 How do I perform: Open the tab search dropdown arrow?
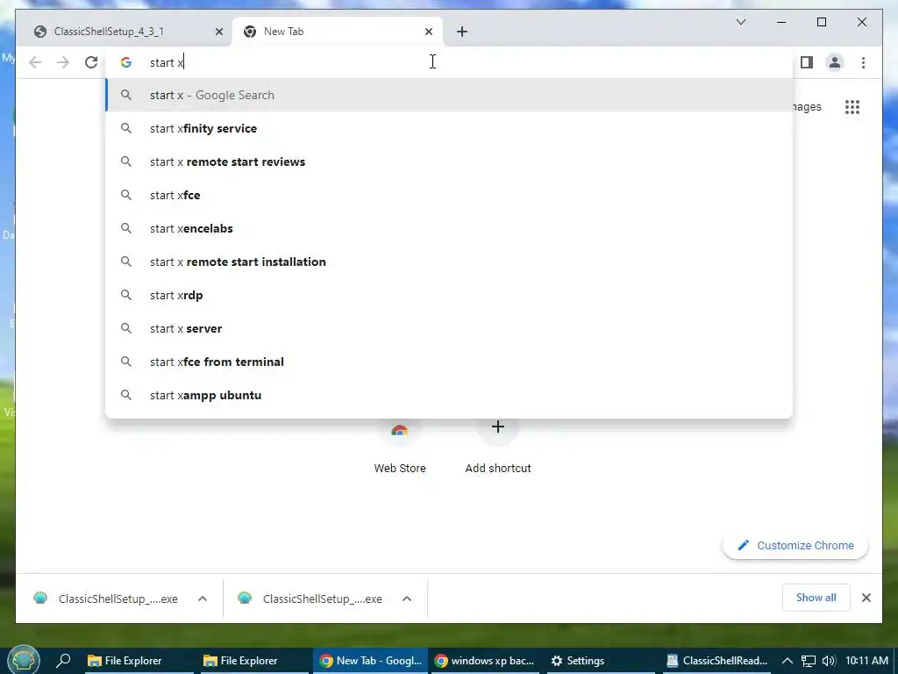point(740,22)
